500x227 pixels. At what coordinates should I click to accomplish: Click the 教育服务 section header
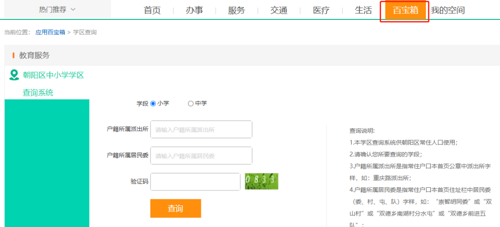coord(34,55)
